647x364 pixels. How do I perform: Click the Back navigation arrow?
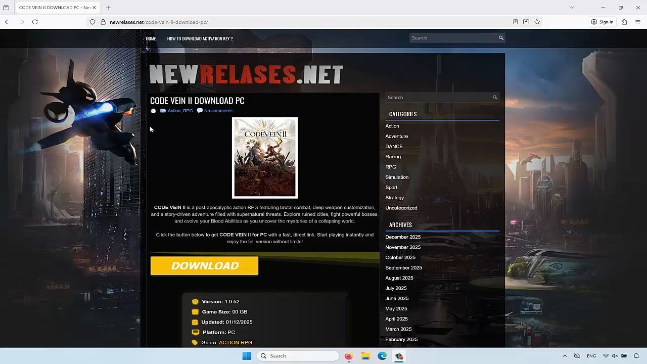pyautogui.click(x=8, y=22)
